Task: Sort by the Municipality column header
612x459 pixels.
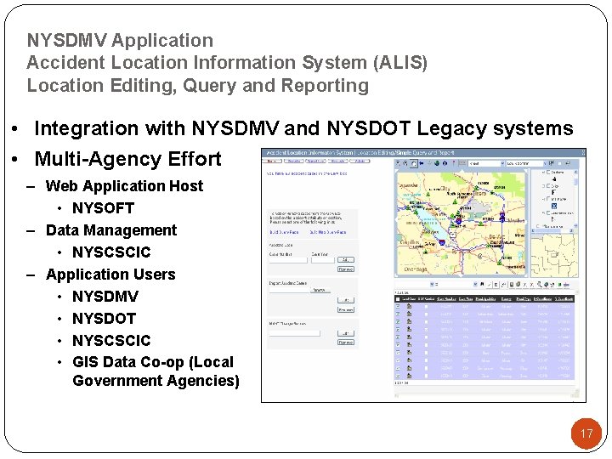Action: tap(485, 299)
